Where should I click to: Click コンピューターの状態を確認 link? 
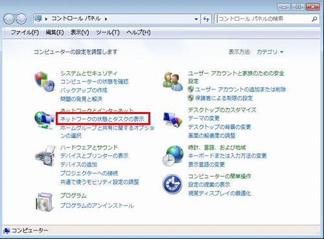(94, 82)
